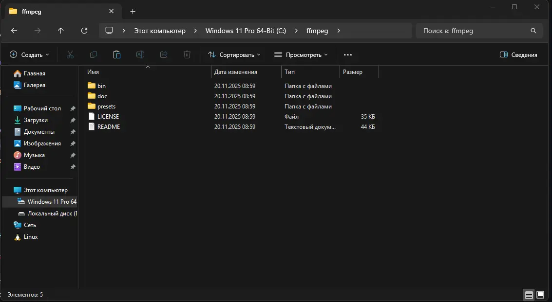Open the Сортировать dropdown

coord(234,55)
